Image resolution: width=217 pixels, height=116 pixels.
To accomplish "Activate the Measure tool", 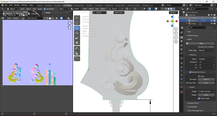I will click(x=77, y=53).
